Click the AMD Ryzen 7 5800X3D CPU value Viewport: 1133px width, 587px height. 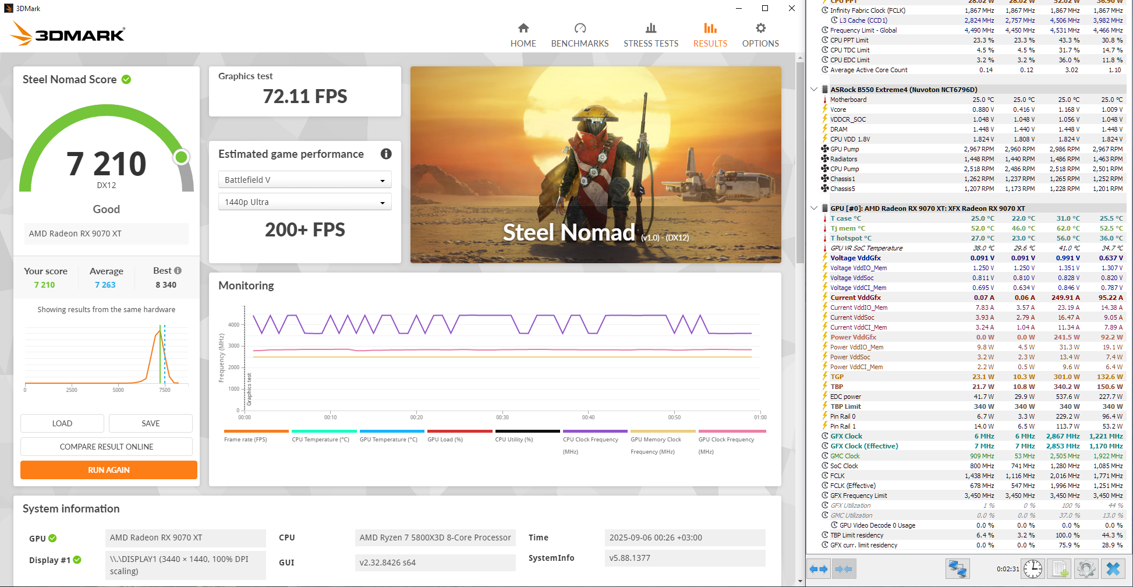coord(435,538)
